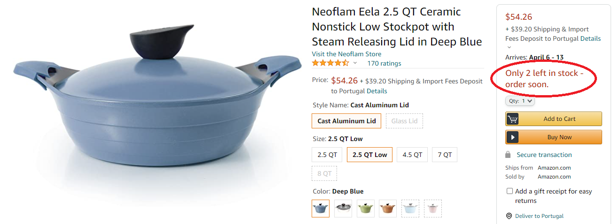Select the orange pot color option

(388, 209)
